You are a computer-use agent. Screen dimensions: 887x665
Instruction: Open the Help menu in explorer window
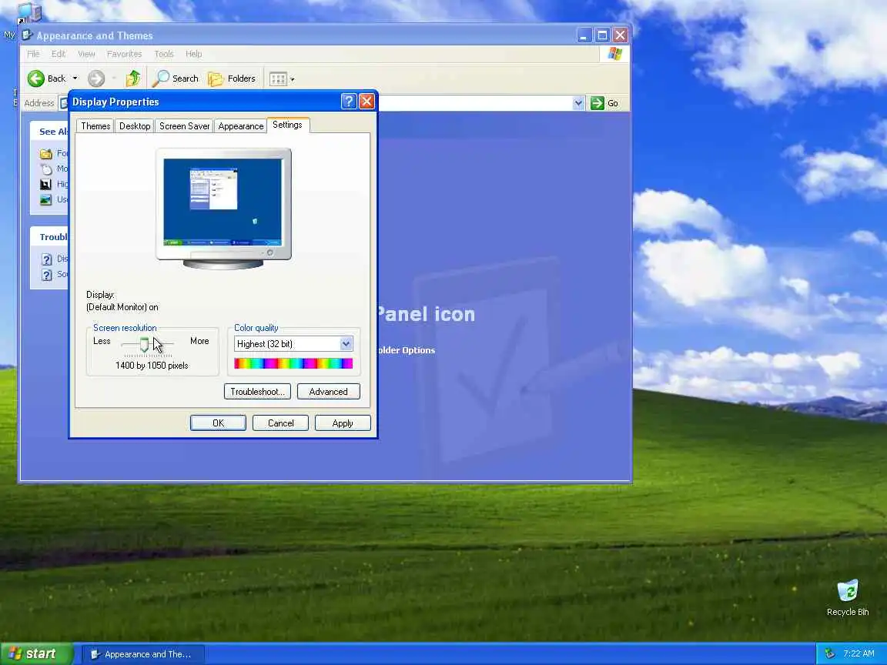pyautogui.click(x=193, y=54)
